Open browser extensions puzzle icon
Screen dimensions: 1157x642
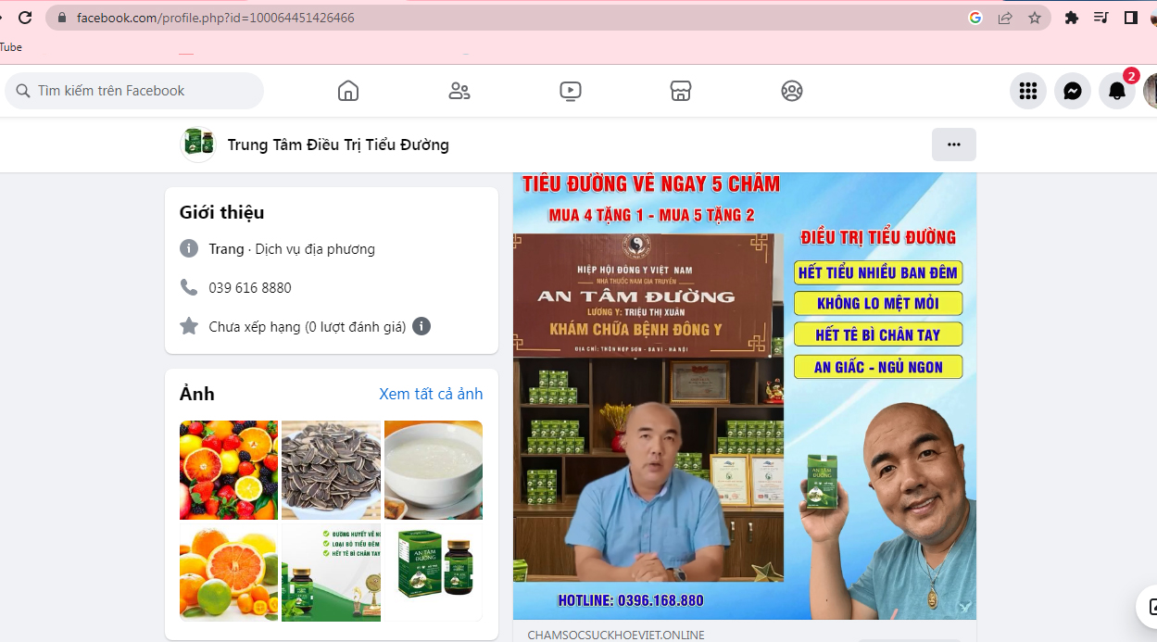1072,18
